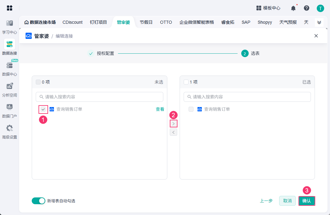330x215 pixels.
Task: Switch to OTTO tab
Action: (x=166, y=22)
